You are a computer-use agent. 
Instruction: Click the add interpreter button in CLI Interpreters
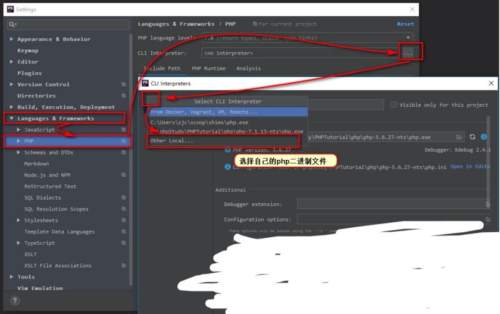click(152, 99)
